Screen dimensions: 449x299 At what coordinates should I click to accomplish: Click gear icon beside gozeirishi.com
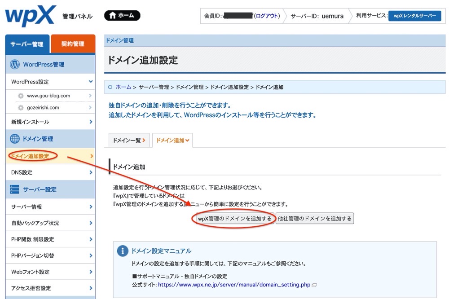pos(21,108)
